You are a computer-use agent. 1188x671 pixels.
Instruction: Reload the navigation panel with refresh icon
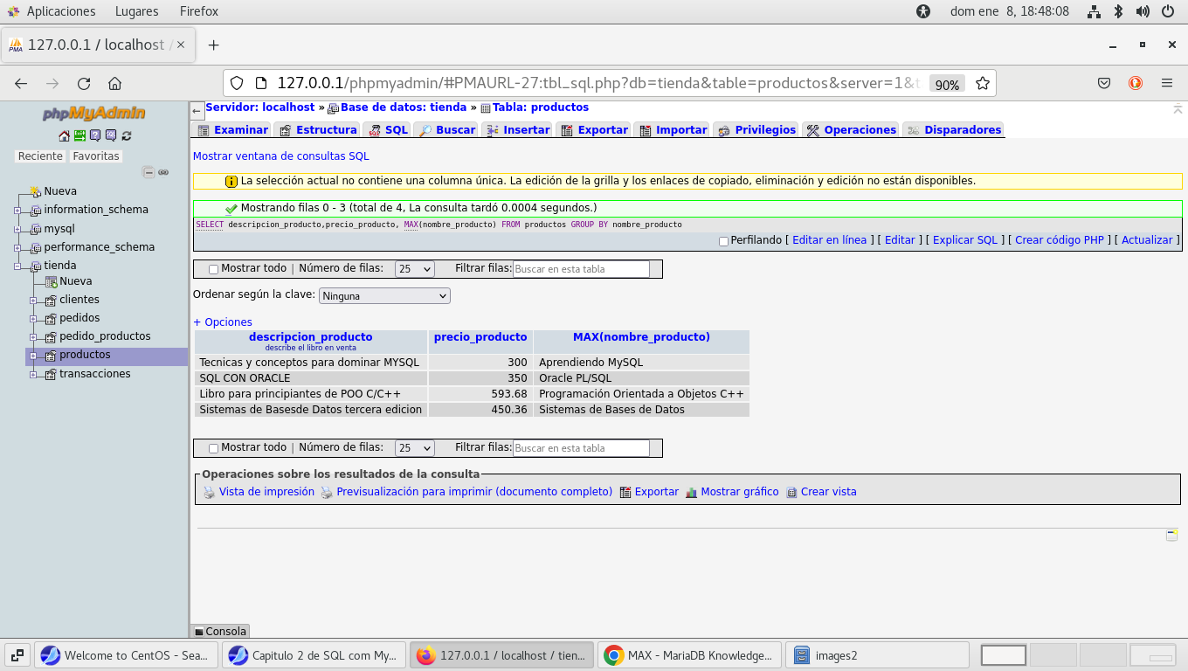(x=127, y=135)
